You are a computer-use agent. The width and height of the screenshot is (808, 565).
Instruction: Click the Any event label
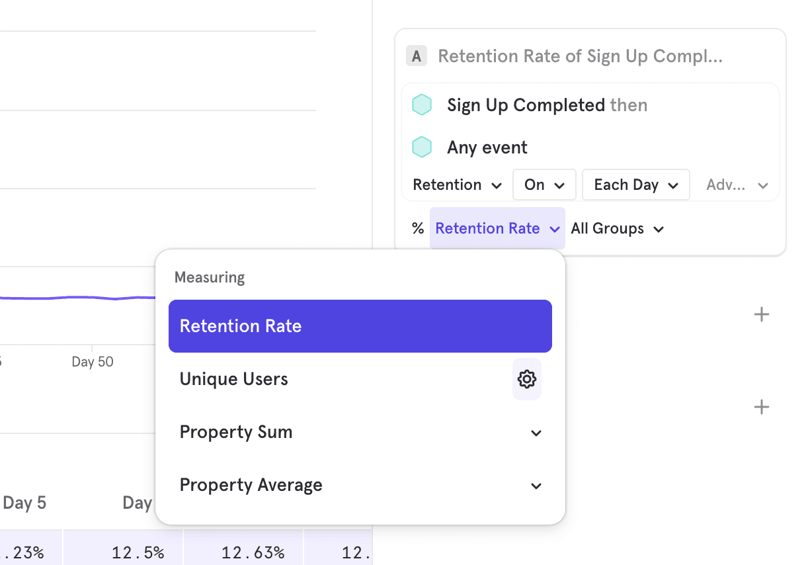pos(487,148)
